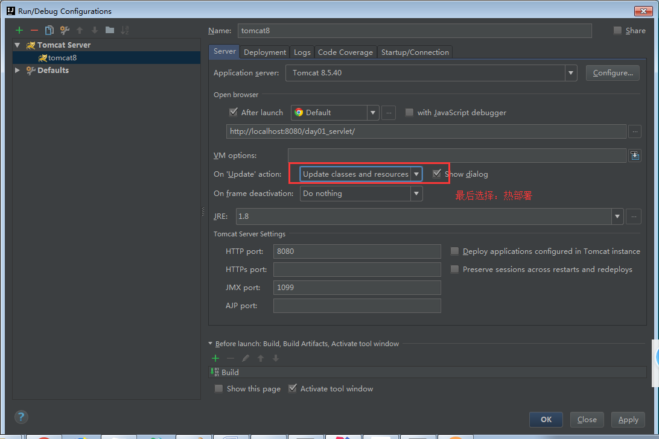This screenshot has width=659, height=439.
Task: Copy the selected configuration
Action: click(49, 30)
